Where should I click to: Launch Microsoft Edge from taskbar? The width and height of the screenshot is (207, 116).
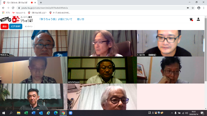56,113
